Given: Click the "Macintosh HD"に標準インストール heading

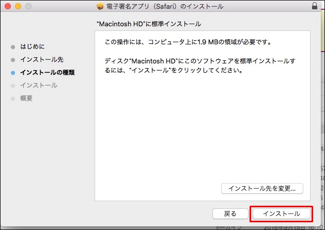Looking at the screenshot, I should (149, 24).
